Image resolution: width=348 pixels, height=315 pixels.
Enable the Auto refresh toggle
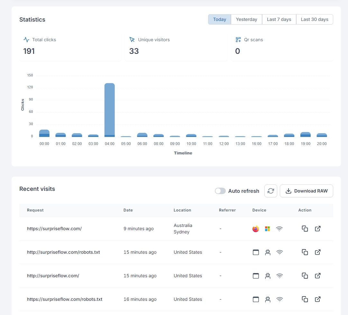220,191
